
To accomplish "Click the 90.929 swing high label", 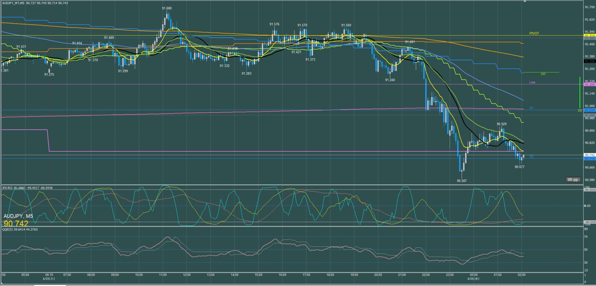I will (502, 124).
